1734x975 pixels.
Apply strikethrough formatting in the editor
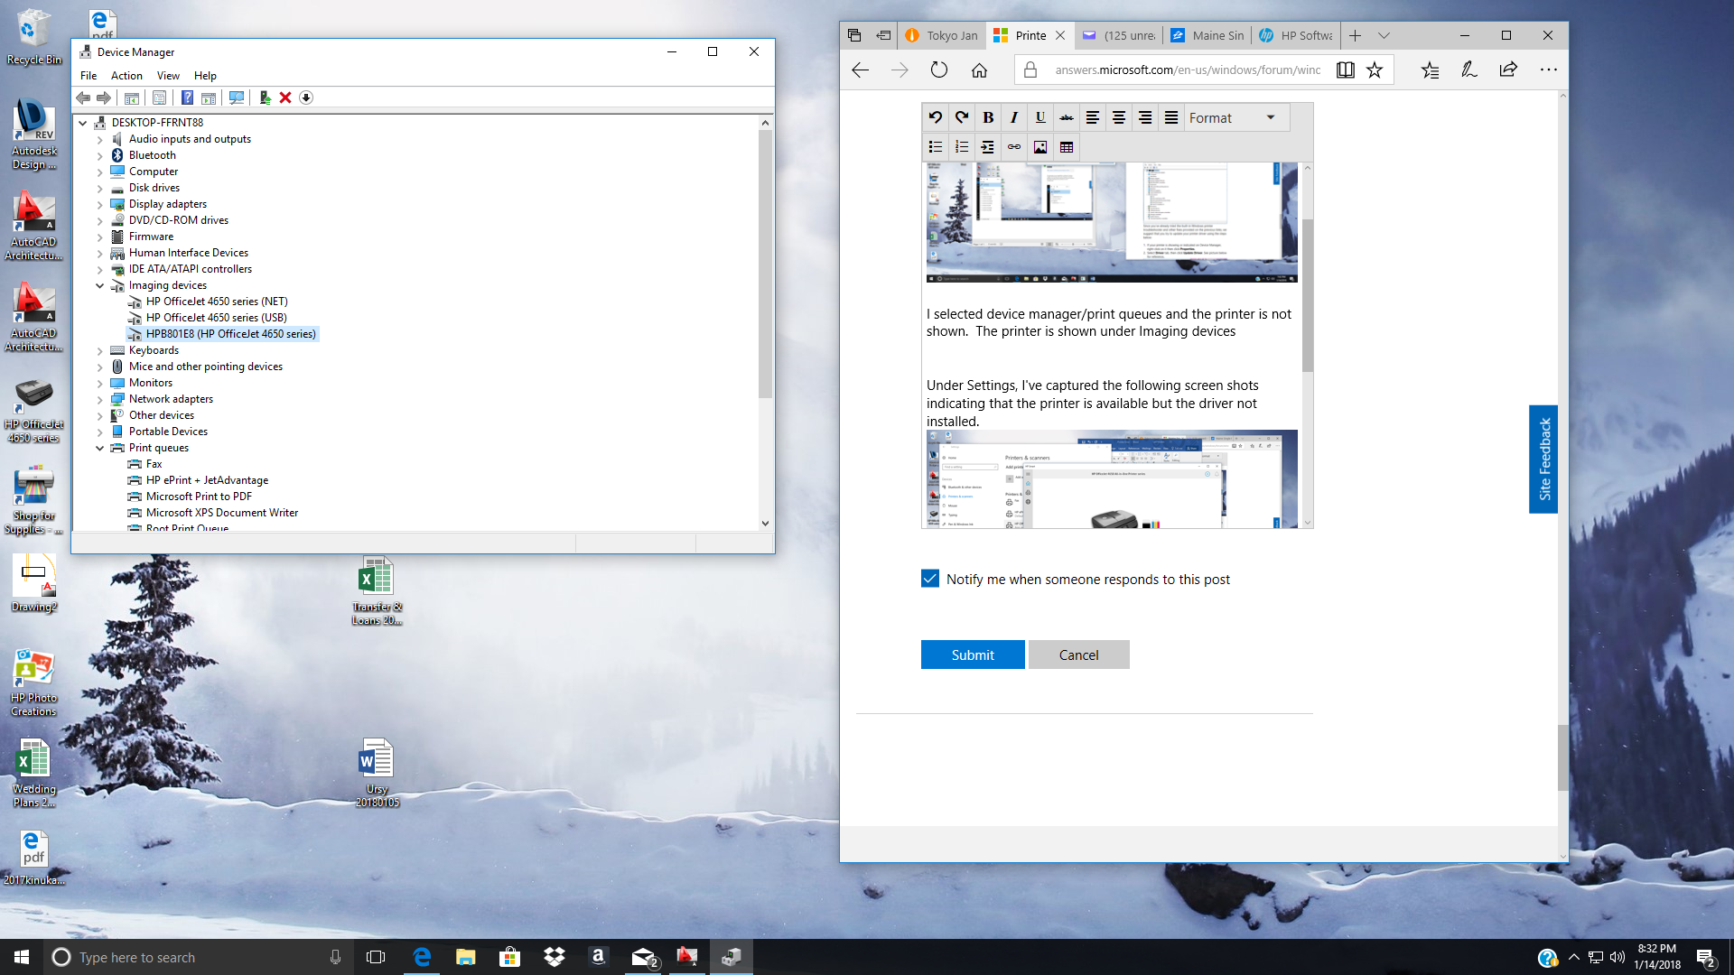tap(1067, 117)
